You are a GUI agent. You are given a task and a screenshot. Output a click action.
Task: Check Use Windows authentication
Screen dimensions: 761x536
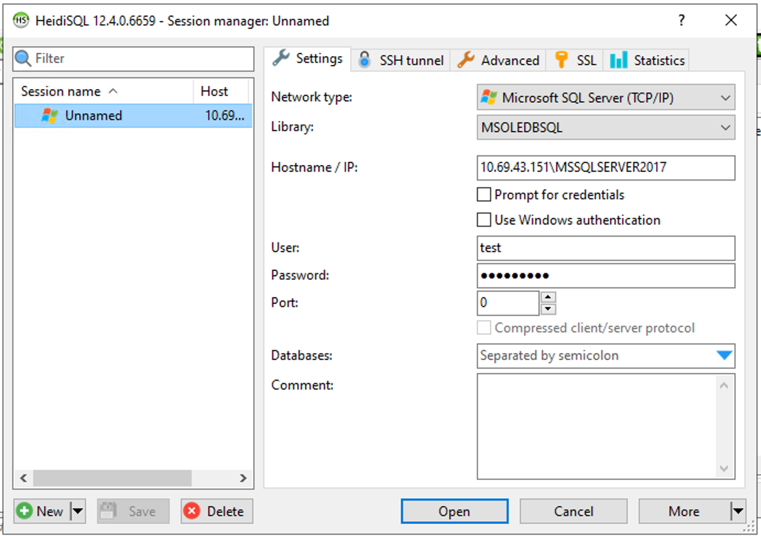click(484, 220)
